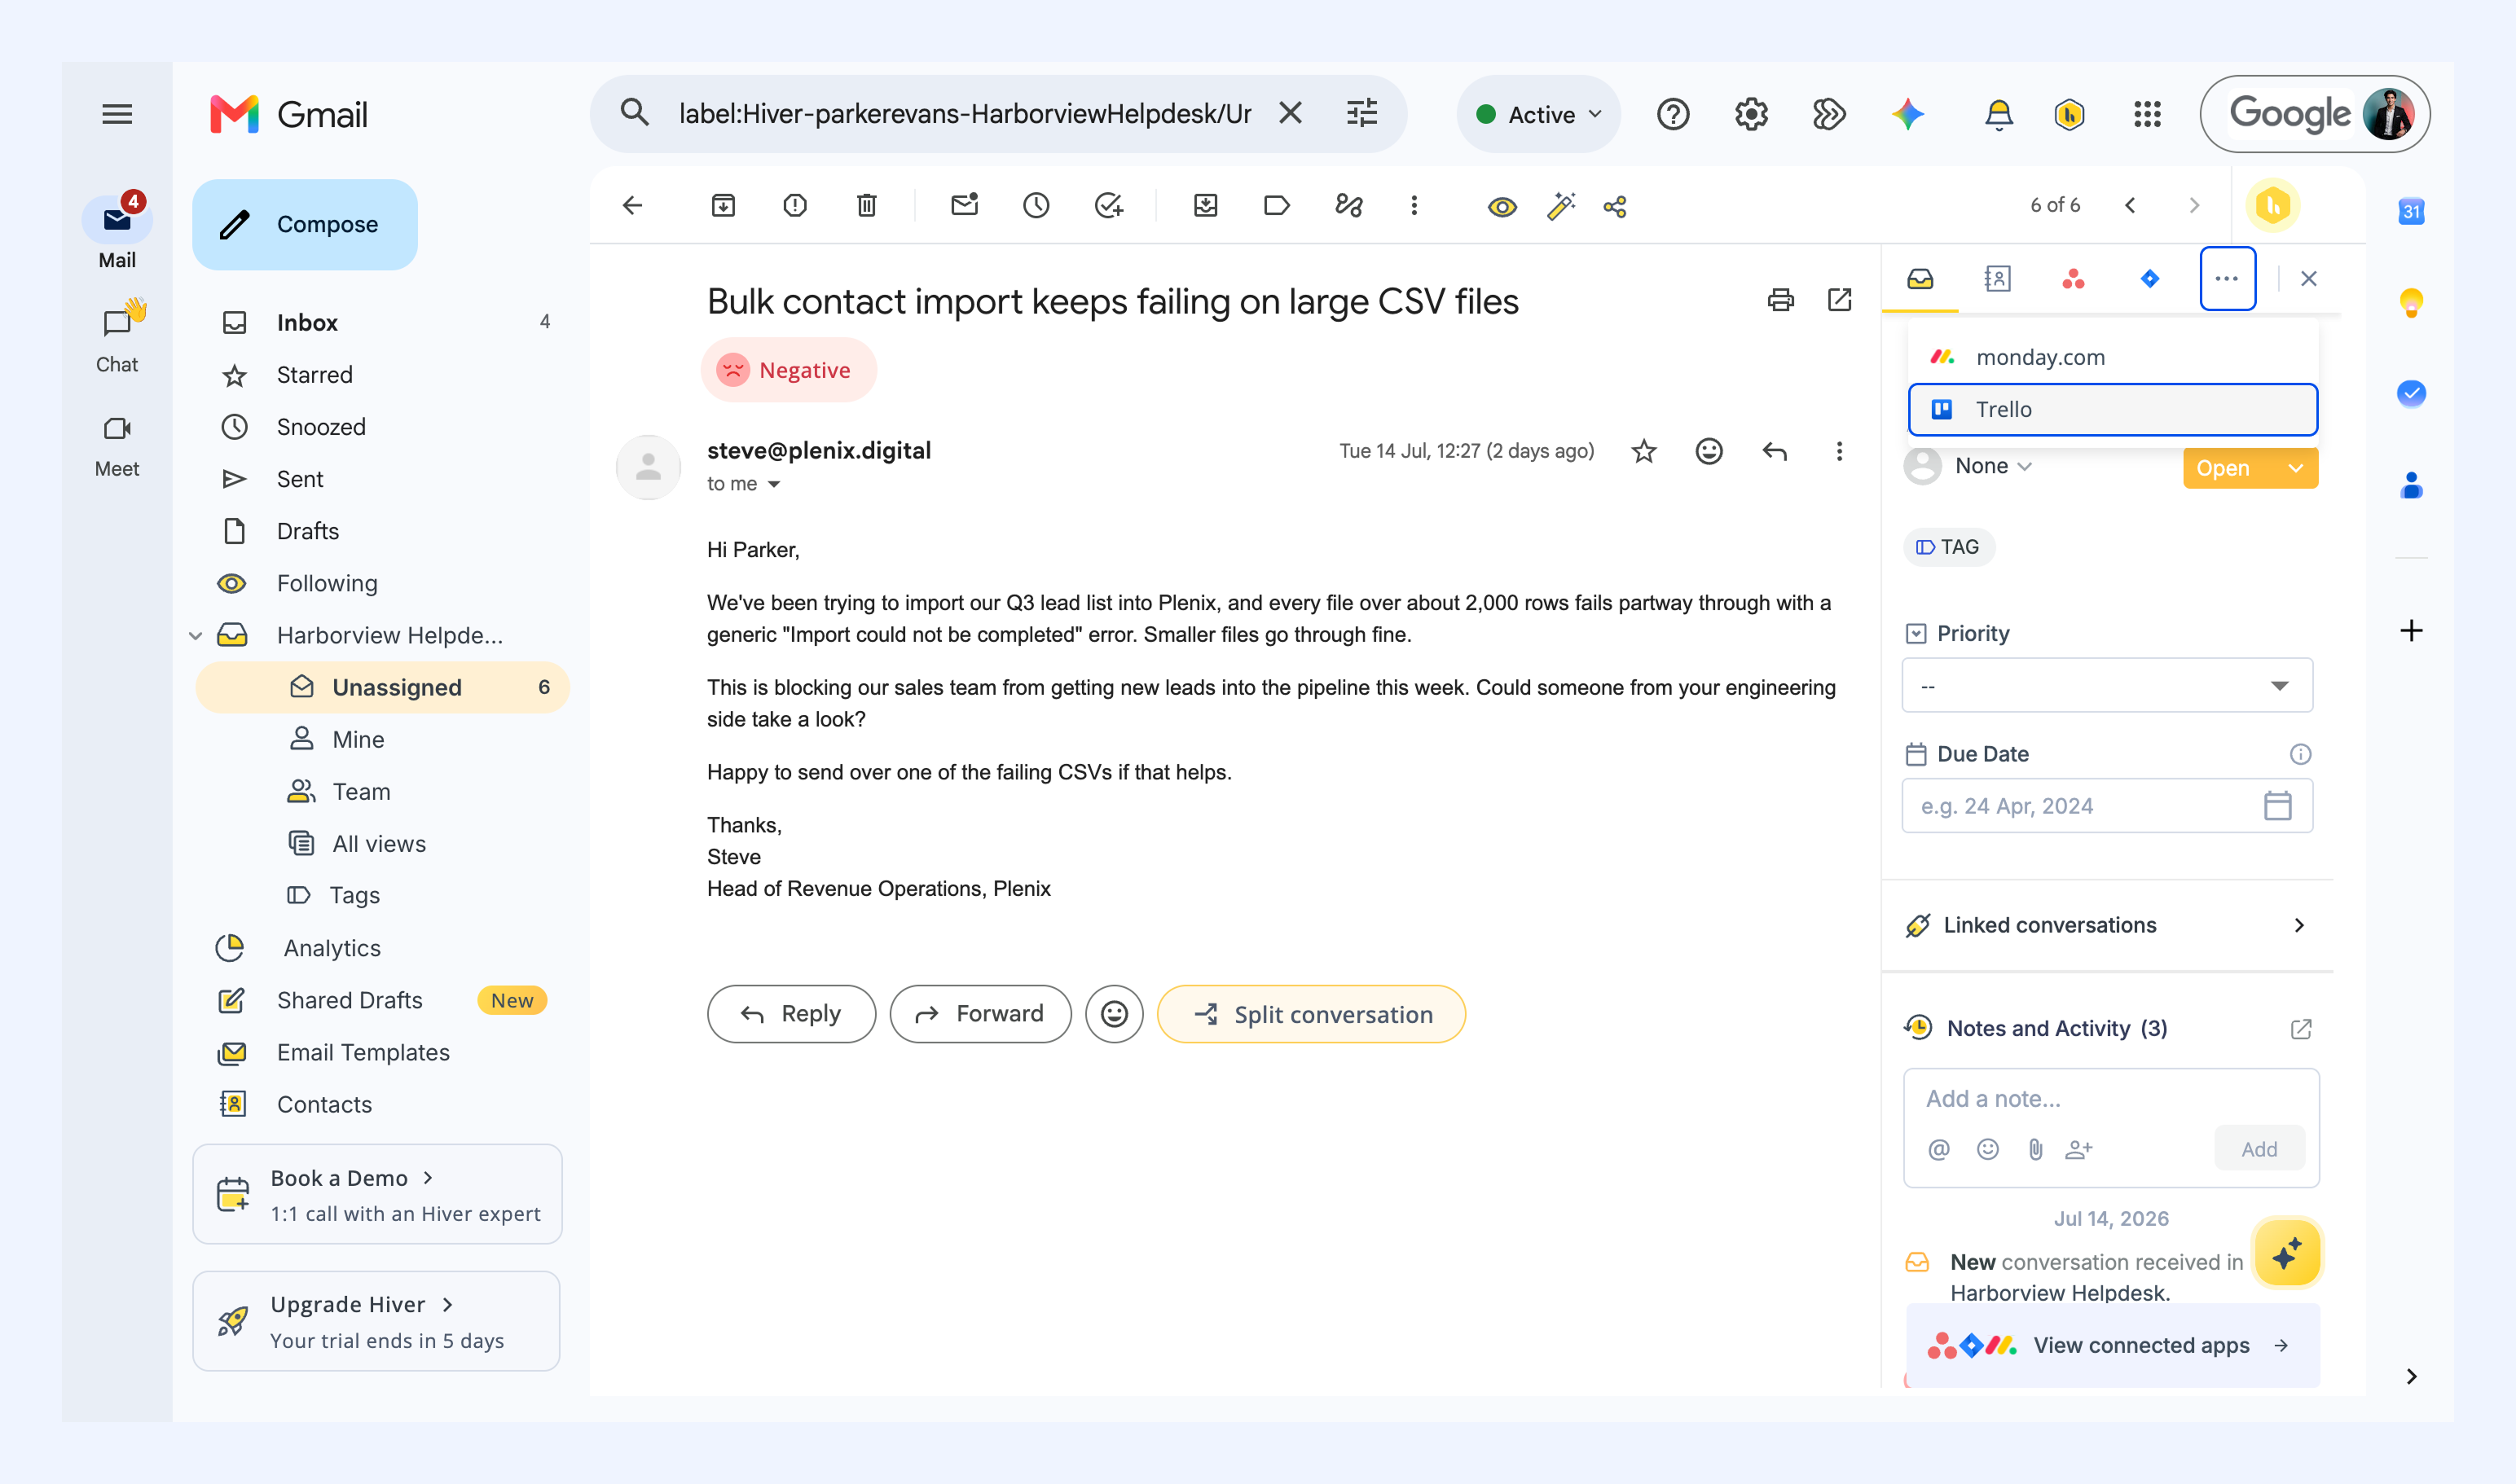
Task: Show recipient details next to 'to me'
Action: 774,484
